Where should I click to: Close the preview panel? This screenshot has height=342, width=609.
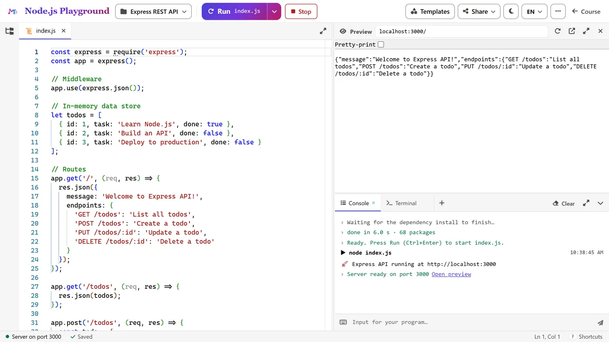tap(600, 31)
